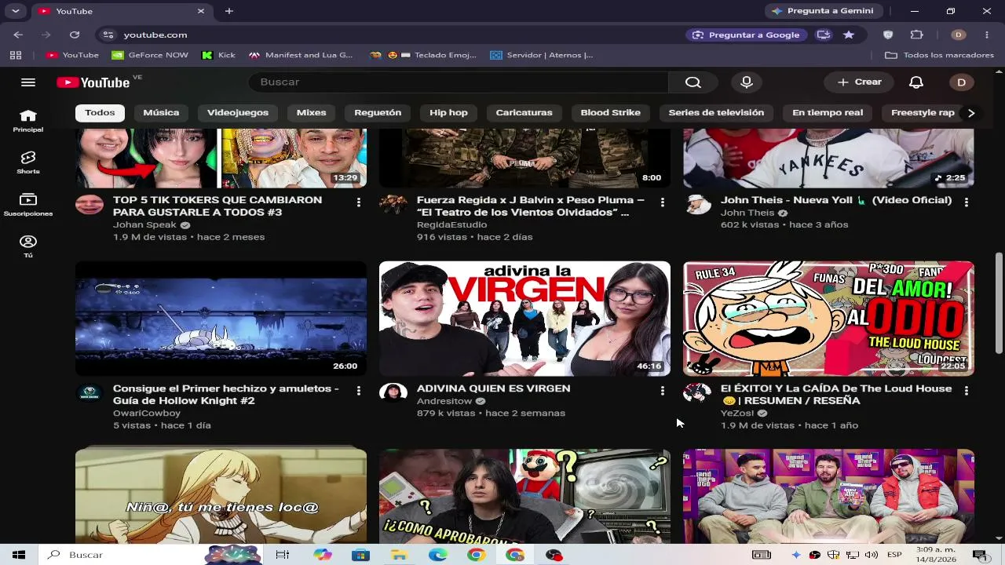Image resolution: width=1005 pixels, height=565 pixels.
Task: Click the Crear button
Action: (x=859, y=82)
